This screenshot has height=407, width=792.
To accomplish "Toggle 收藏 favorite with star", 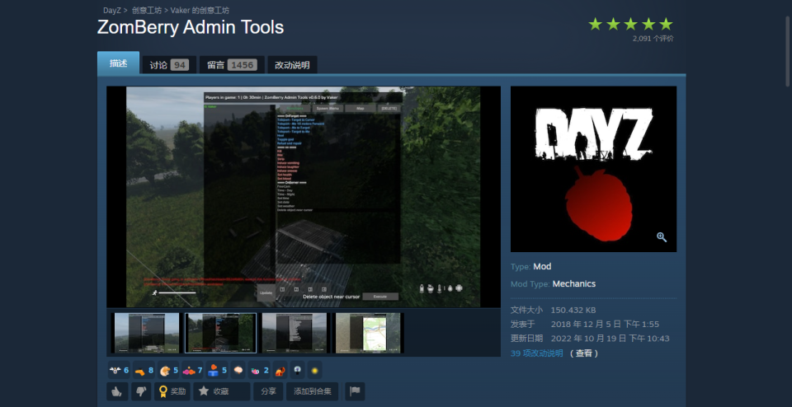I will (x=221, y=391).
